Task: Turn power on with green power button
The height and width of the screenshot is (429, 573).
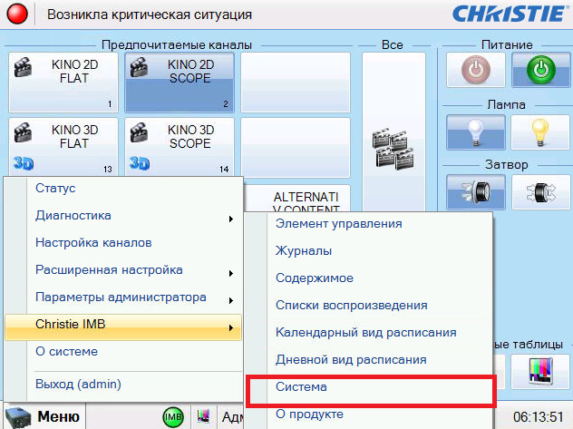Action: pyautogui.click(x=541, y=70)
